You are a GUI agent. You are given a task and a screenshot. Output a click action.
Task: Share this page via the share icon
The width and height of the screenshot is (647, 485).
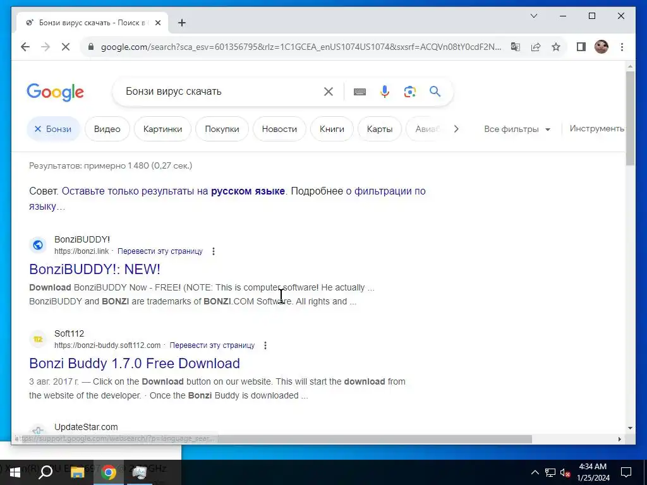(x=536, y=47)
